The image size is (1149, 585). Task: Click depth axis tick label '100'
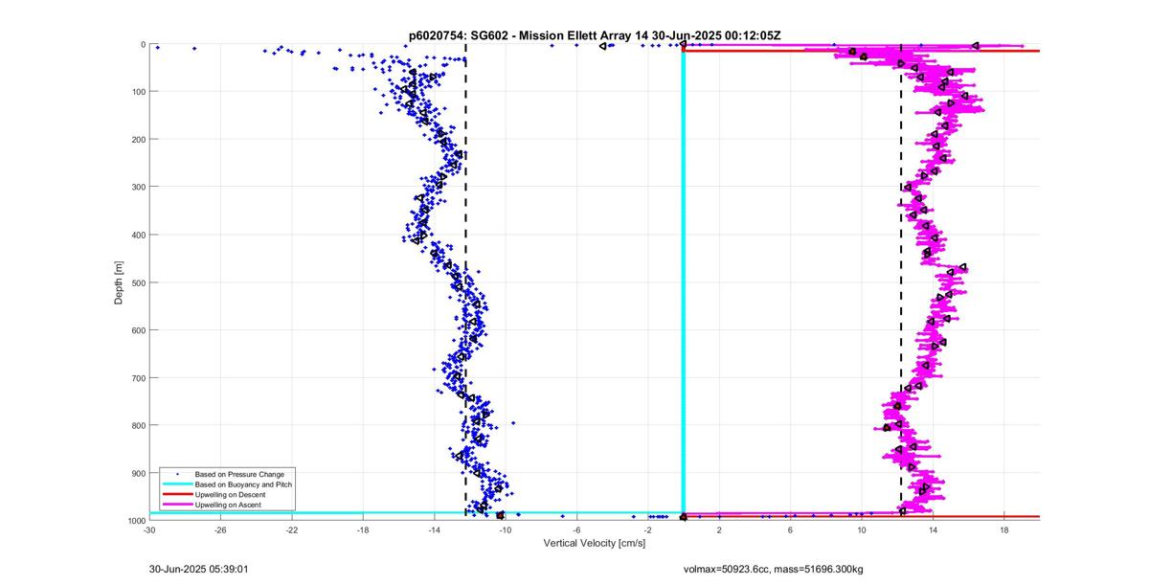click(x=138, y=92)
